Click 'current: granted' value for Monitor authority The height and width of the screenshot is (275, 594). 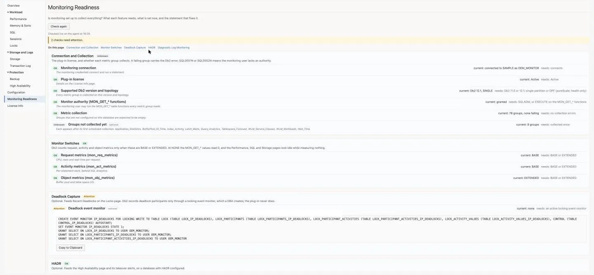pyautogui.click(x=496, y=102)
